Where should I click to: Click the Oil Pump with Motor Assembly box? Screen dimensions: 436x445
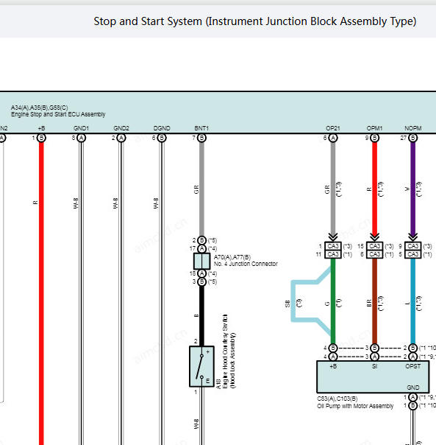373,376
